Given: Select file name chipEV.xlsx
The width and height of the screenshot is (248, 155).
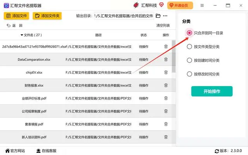Looking at the screenshot, I should 34,72.
